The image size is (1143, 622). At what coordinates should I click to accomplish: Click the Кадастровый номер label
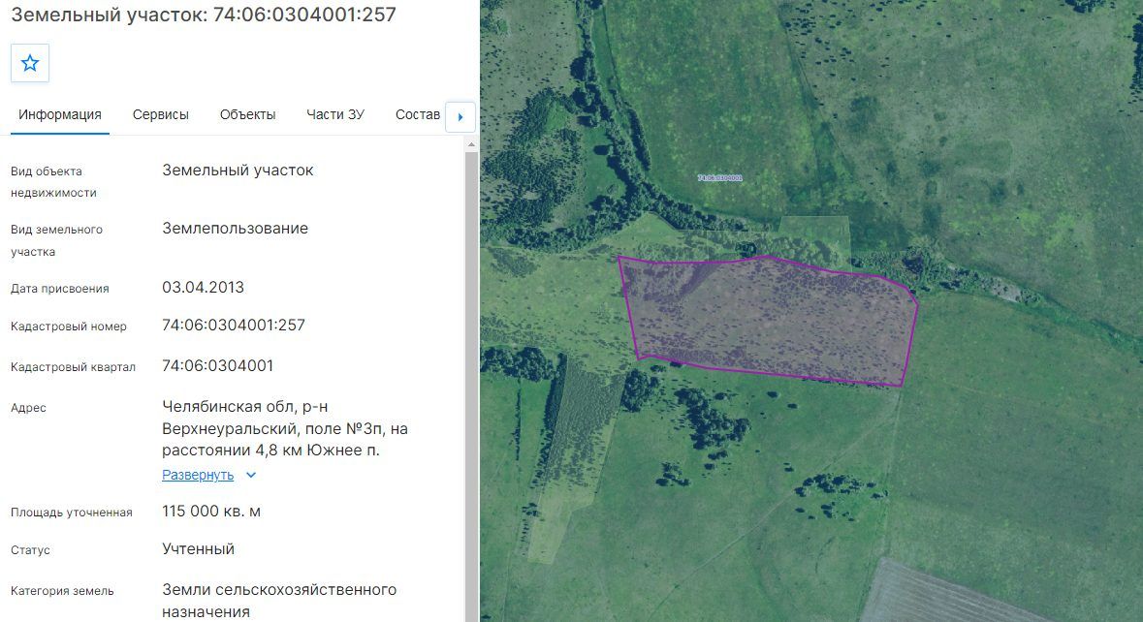coord(69,327)
